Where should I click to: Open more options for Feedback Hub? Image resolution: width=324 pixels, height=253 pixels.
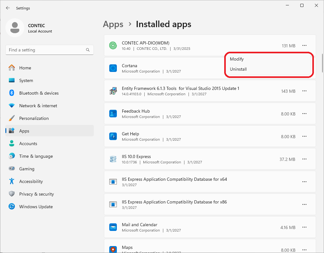[x=304, y=114]
